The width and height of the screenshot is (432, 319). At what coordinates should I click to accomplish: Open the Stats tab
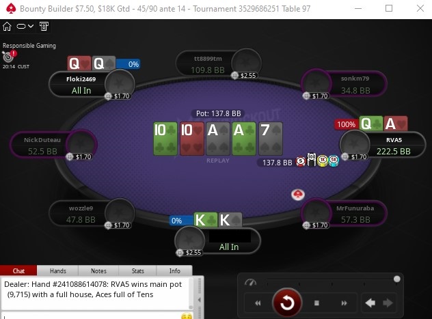pos(138,271)
